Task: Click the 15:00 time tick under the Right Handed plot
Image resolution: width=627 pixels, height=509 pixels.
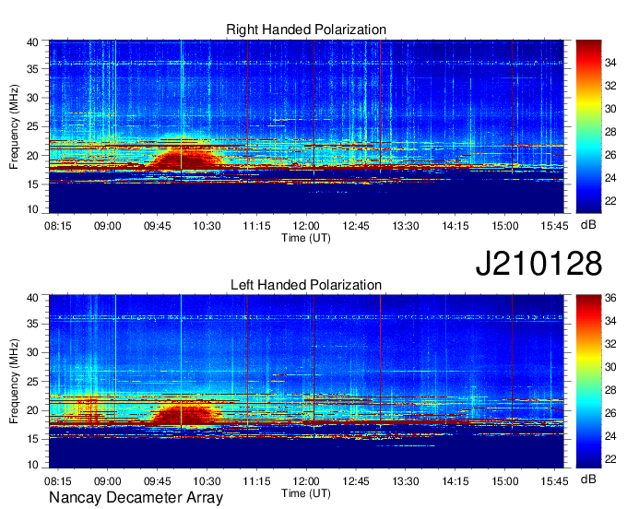Action: pos(505,226)
